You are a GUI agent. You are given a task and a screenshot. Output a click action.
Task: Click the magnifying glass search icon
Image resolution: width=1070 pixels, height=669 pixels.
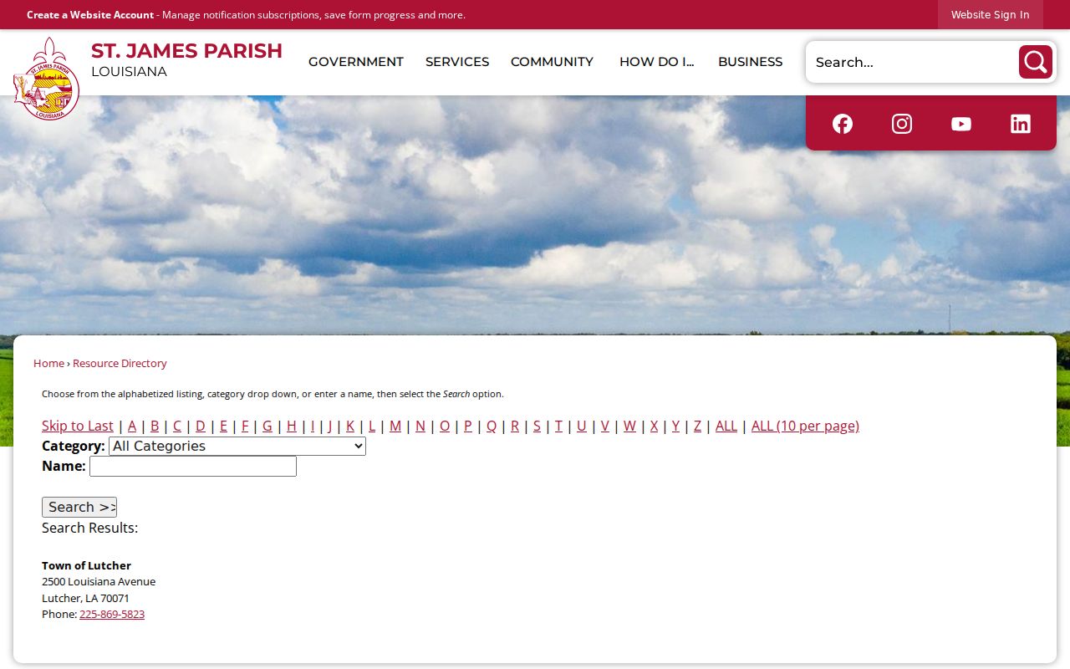pos(1035,62)
